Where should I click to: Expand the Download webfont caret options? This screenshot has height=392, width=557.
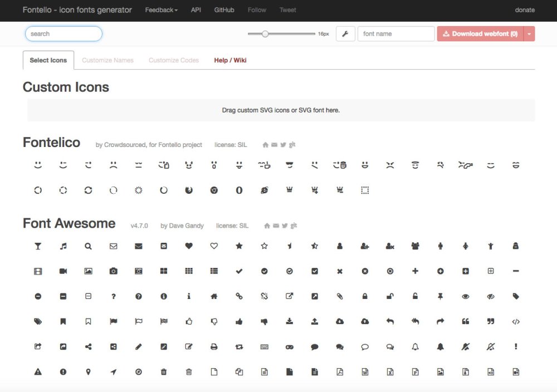(x=529, y=34)
